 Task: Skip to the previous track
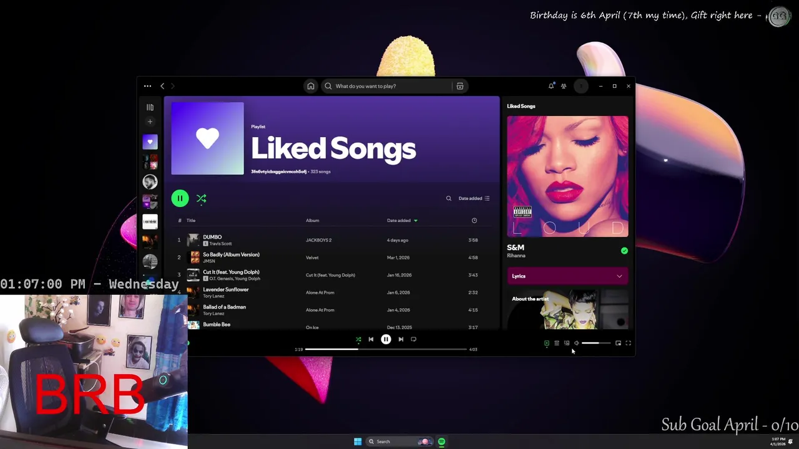pos(371,340)
